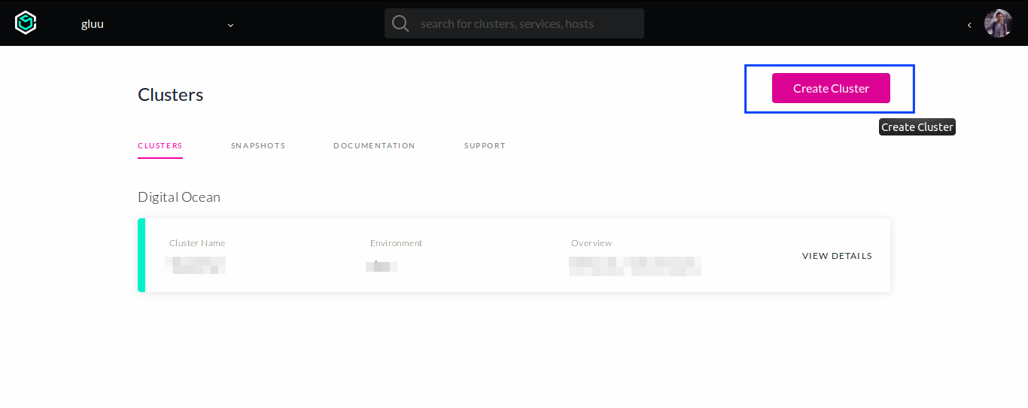The image size is (1028, 408).
Task: Select the Clusters tab
Action: click(160, 146)
